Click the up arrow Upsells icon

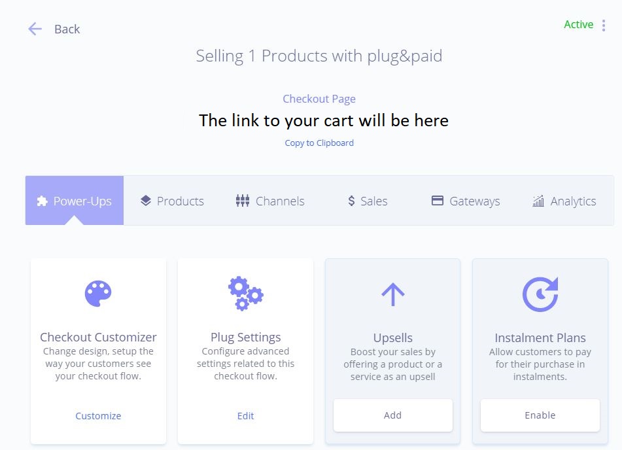[x=392, y=294]
